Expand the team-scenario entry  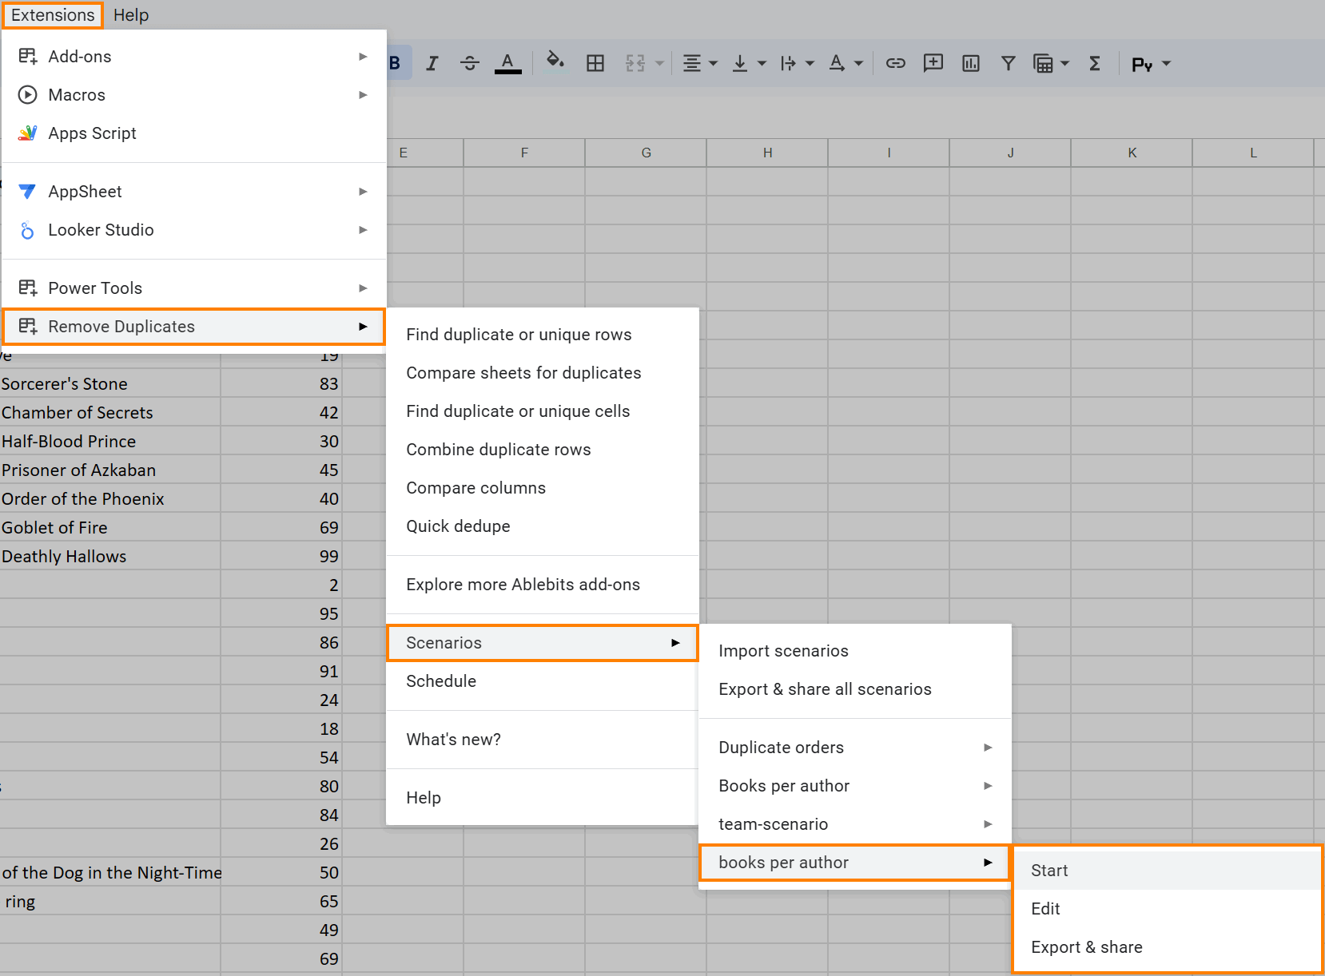855,824
